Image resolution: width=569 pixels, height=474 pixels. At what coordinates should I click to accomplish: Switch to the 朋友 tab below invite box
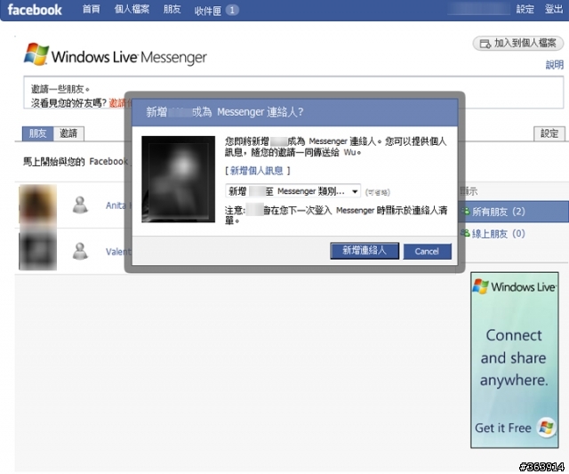click(x=37, y=133)
